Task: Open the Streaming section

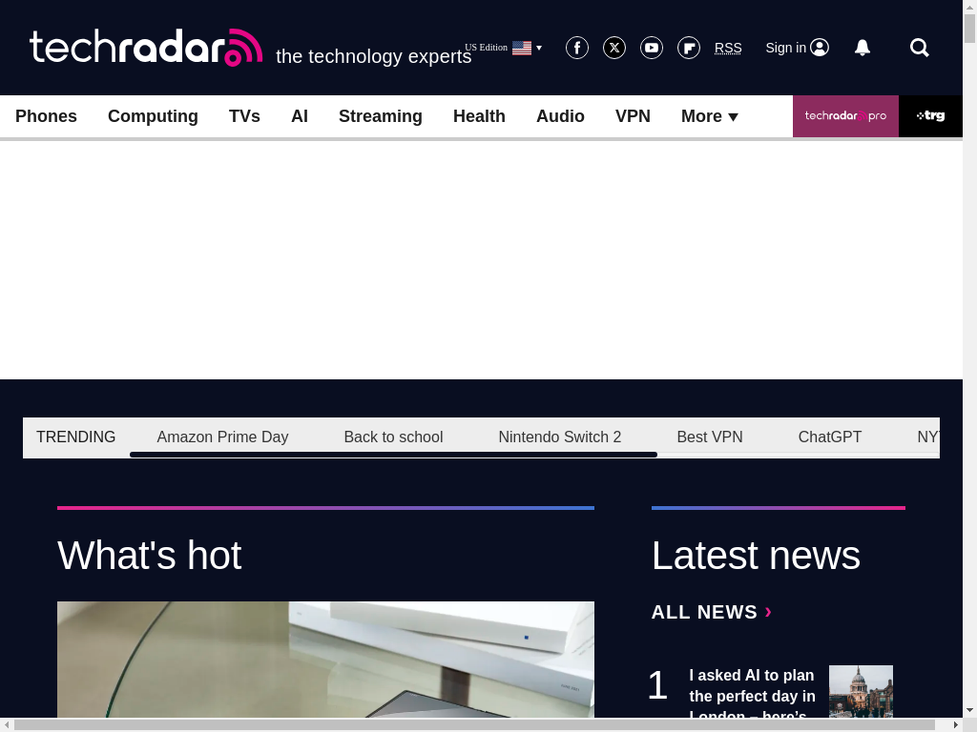Action: click(x=380, y=116)
